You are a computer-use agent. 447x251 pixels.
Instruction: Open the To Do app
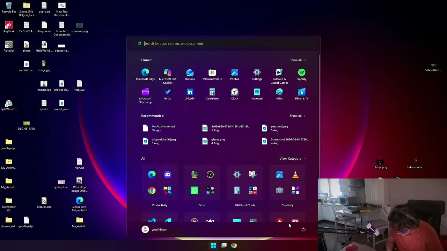168,94
